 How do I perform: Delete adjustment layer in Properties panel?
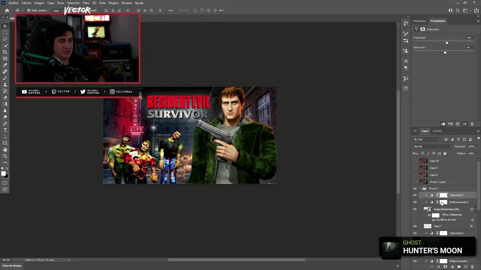(472, 124)
